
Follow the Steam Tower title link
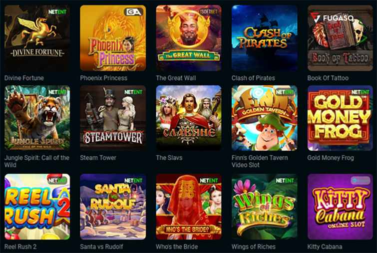pyautogui.click(x=98, y=158)
